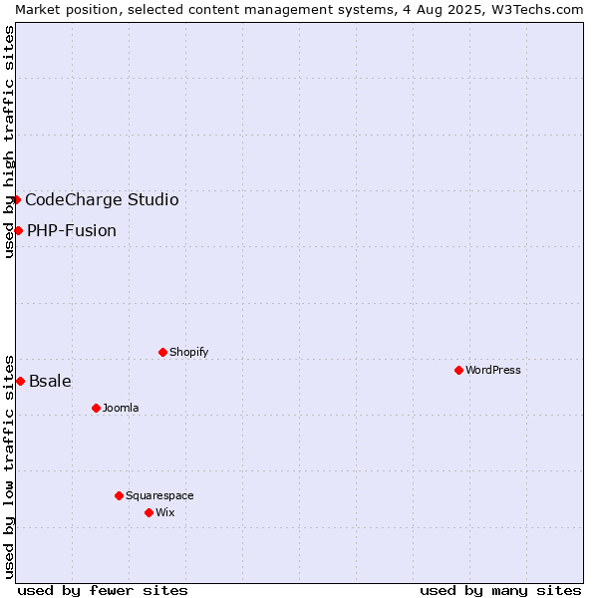This screenshot has width=598, height=598.
Task: Click the 'used by low traffic sites' axis label
Action: [x=9, y=467]
